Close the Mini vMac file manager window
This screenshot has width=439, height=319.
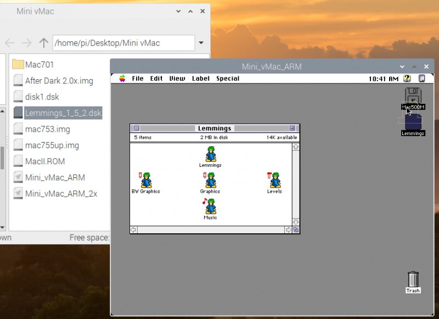click(202, 11)
